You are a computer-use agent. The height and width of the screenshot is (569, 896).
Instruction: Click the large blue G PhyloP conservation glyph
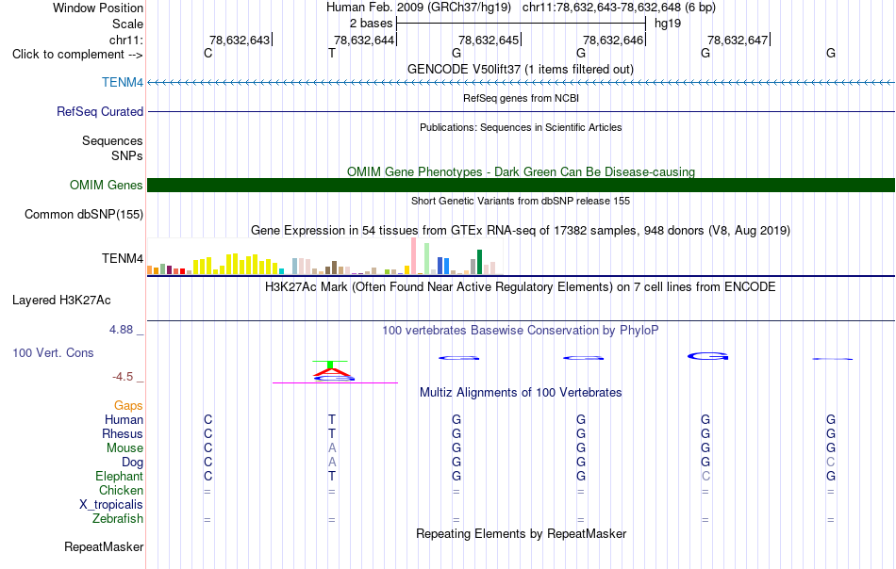click(707, 356)
